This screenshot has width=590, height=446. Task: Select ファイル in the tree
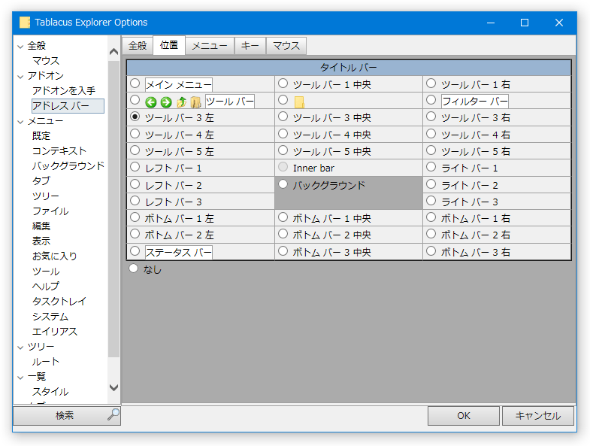pos(50,211)
